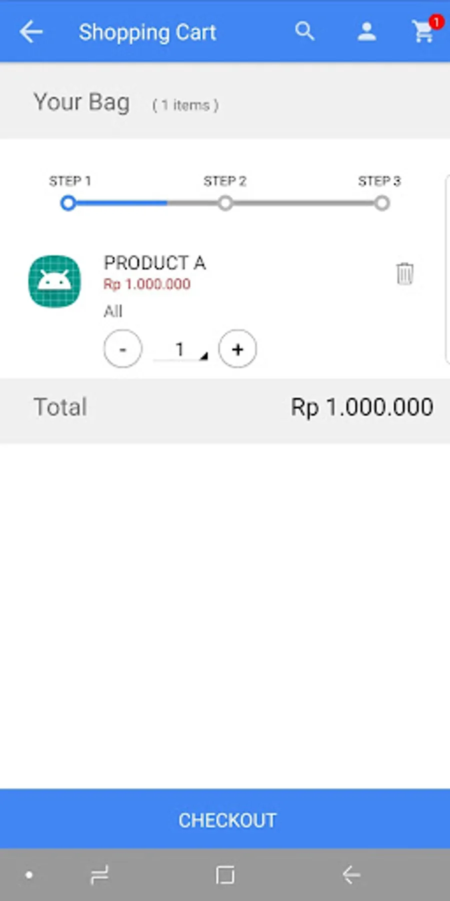Tap Android back navigation arrow
The image size is (450, 901).
tap(351, 875)
